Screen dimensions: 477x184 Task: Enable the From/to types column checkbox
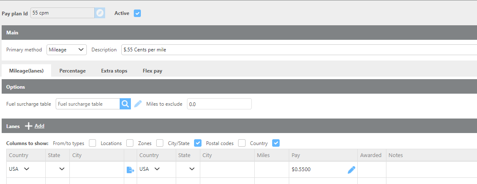pyautogui.click(x=92, y=143)
